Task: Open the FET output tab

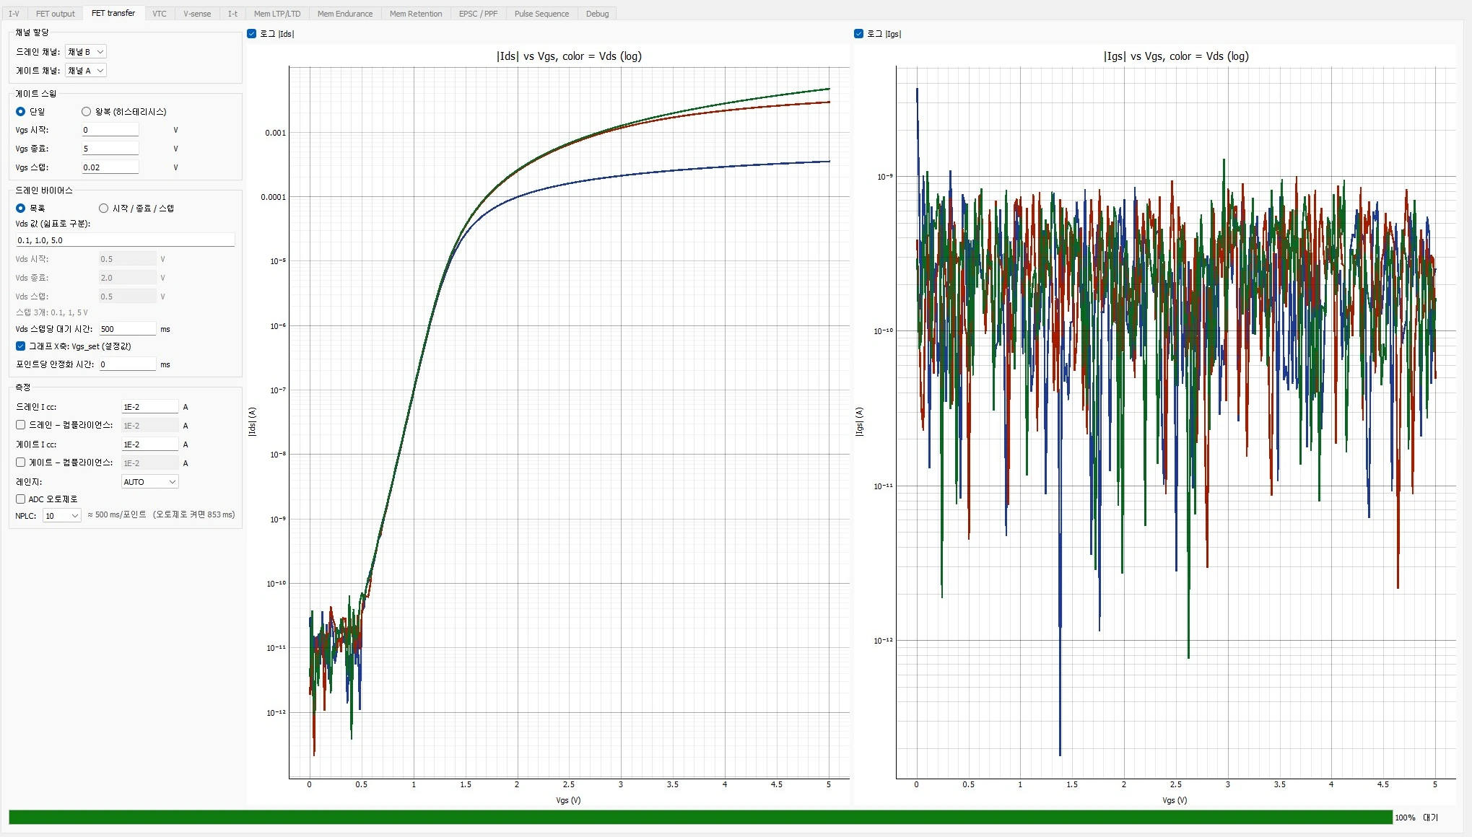Action: click(56, 14)
